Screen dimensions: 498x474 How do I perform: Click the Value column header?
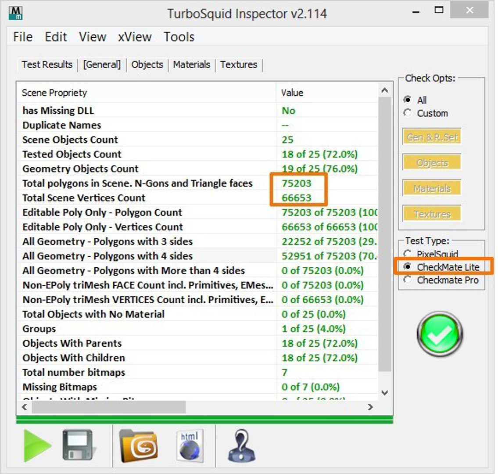327,93
